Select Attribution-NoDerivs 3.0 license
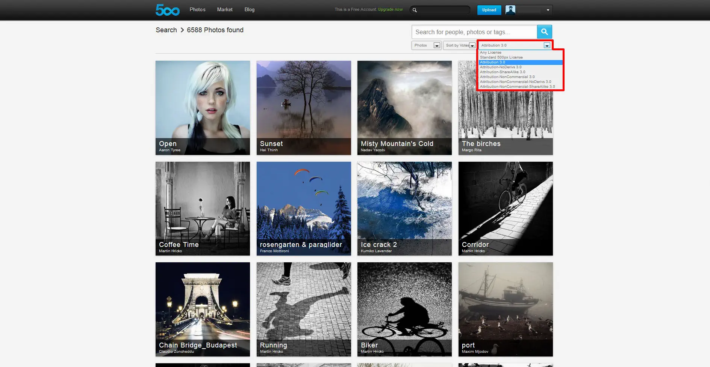The width and height of the screenshot is (710, 367). point(500,67)
